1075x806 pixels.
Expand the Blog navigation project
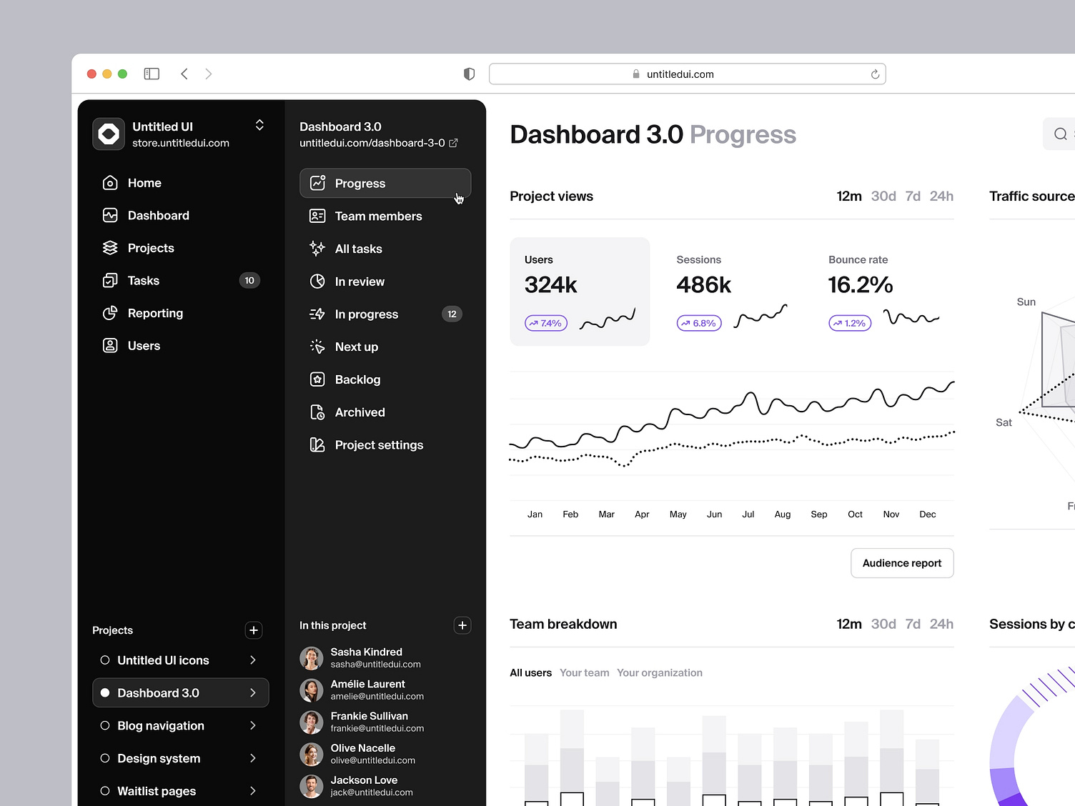point(252,725)
